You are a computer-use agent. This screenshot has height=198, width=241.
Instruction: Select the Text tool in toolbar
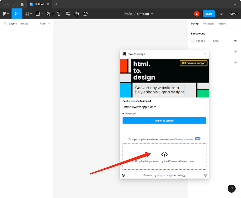coord(59,14)
